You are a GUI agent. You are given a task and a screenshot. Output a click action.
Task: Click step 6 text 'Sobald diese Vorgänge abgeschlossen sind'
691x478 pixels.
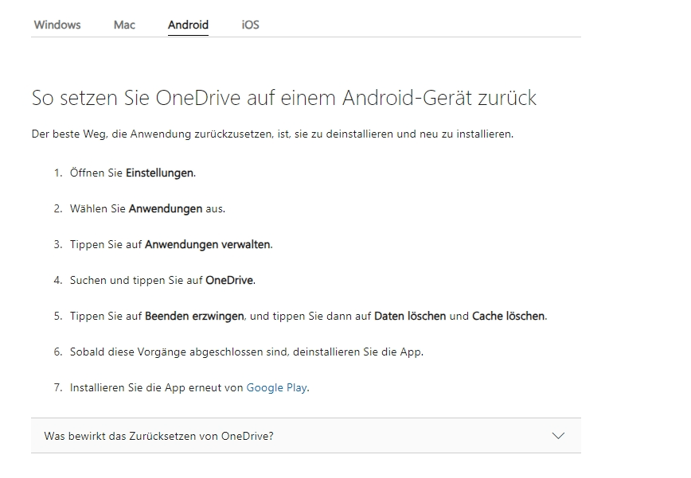179,352
